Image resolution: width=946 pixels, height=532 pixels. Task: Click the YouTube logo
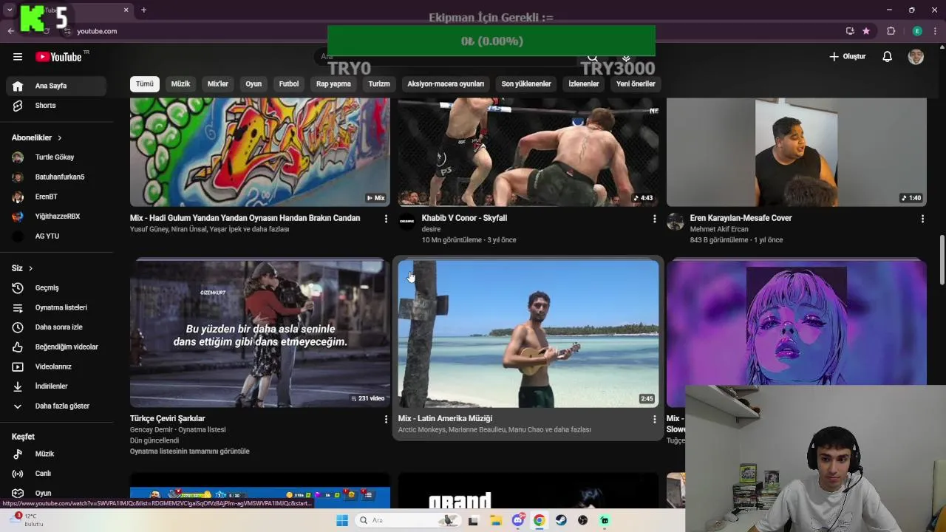58,57
